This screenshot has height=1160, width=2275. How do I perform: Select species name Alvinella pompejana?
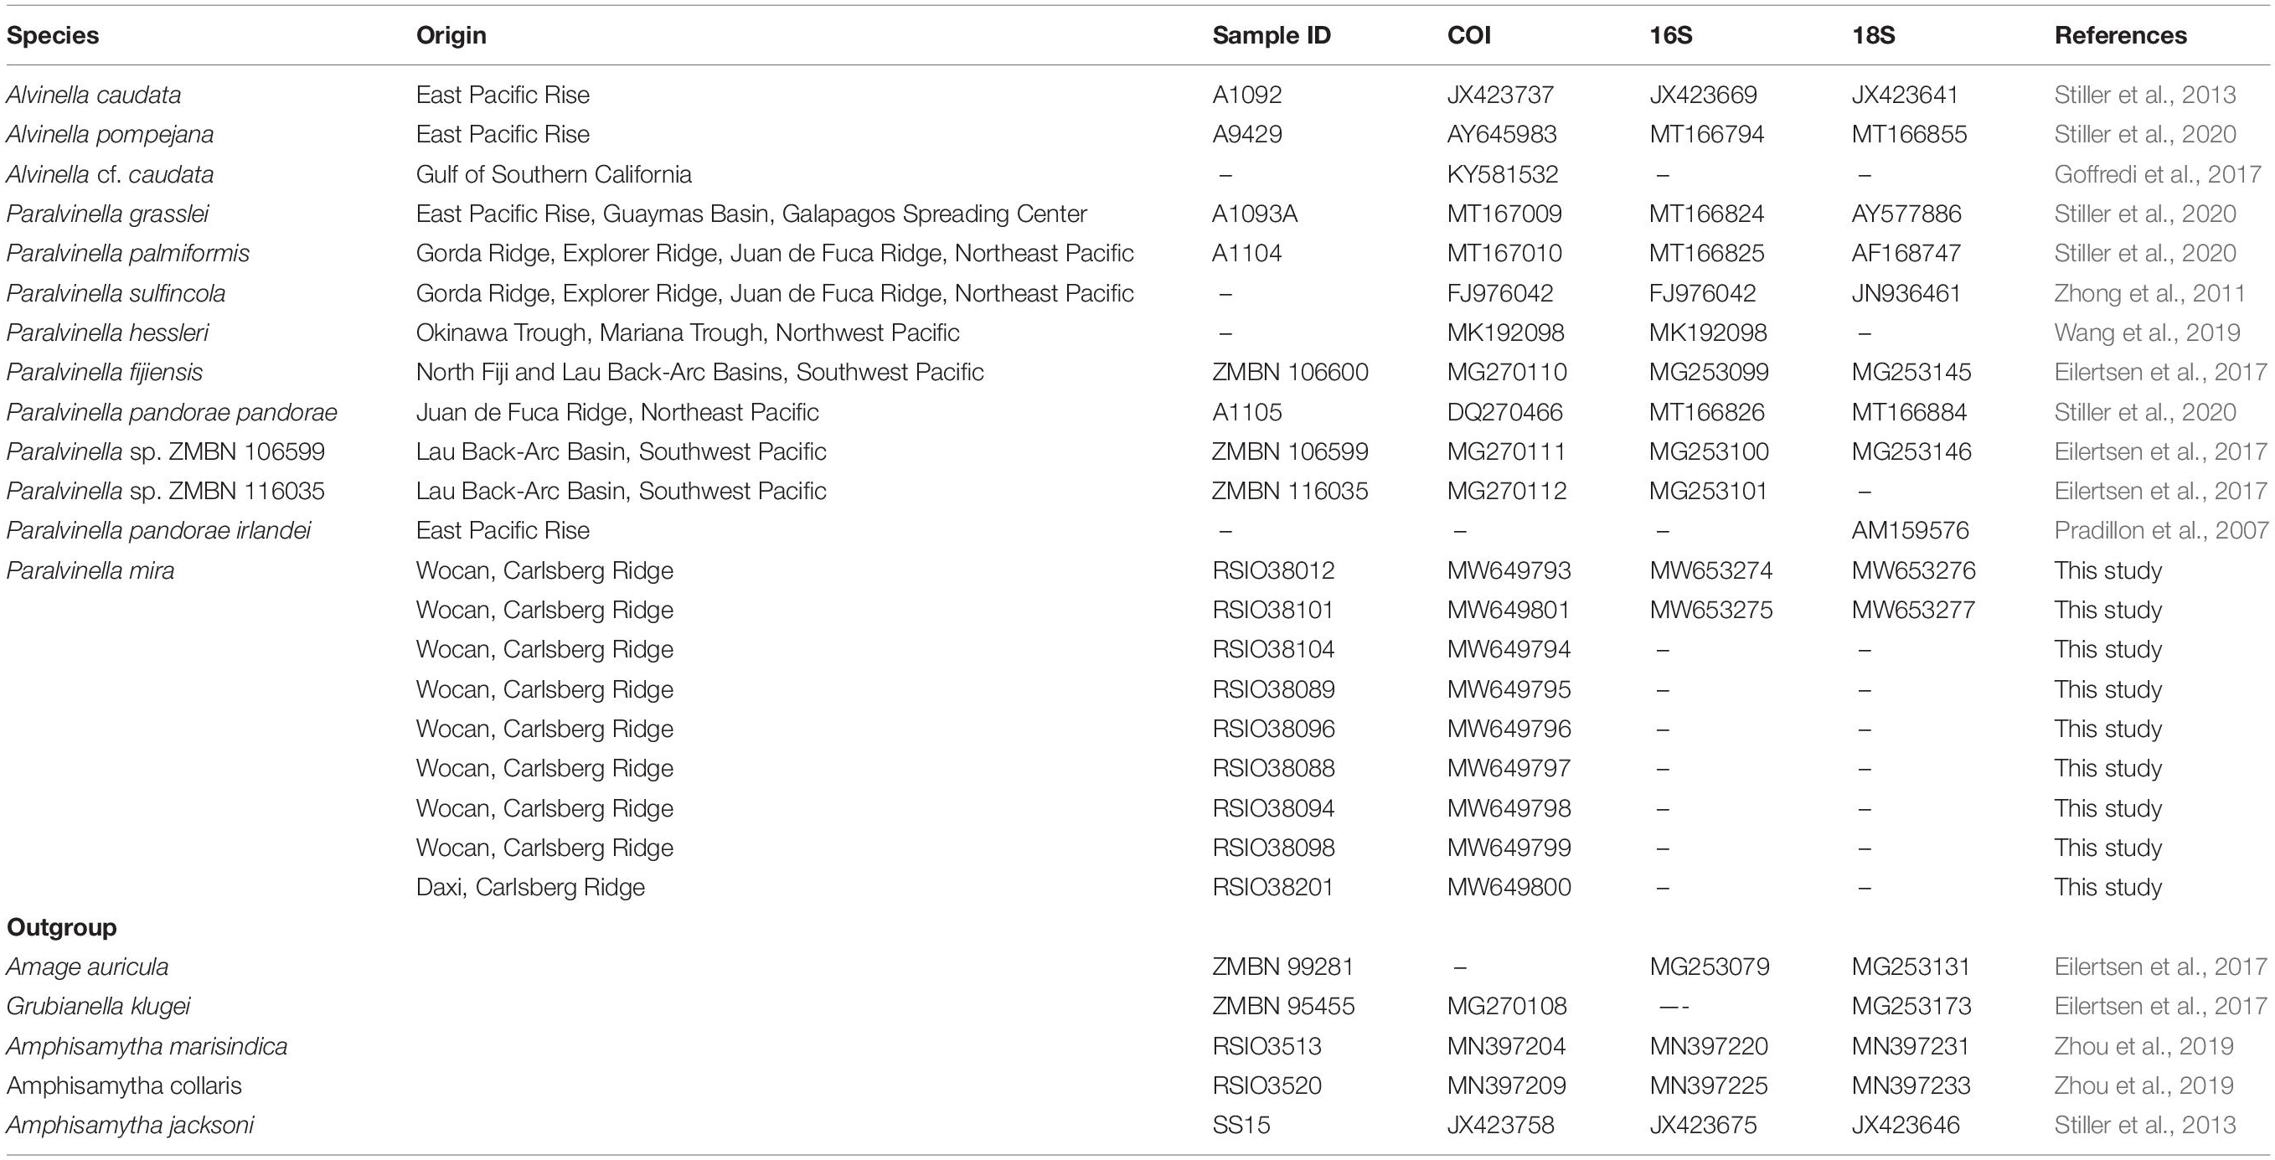[x=110, y=134]
